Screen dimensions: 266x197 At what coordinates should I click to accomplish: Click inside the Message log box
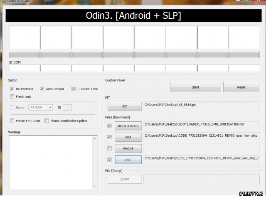(x=51, y=162)
